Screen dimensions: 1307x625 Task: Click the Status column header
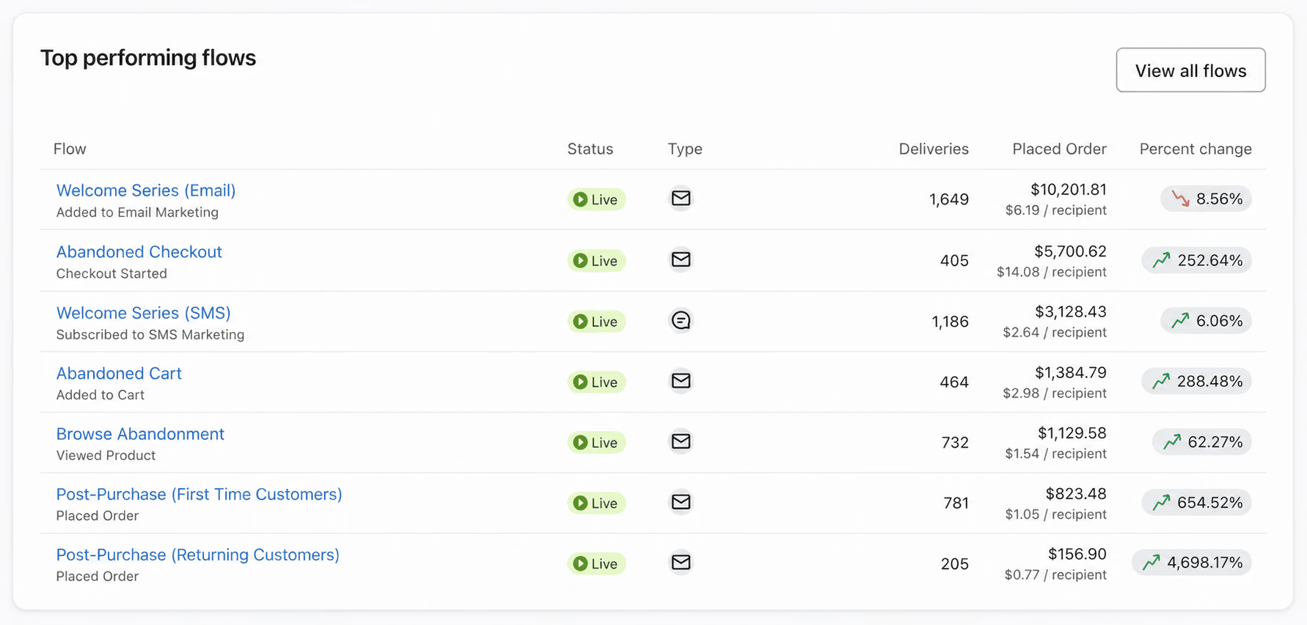click(x=590, y=149)
